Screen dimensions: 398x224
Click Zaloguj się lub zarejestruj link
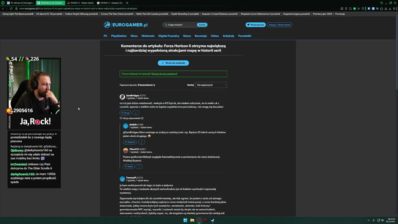tap(164, 74)
